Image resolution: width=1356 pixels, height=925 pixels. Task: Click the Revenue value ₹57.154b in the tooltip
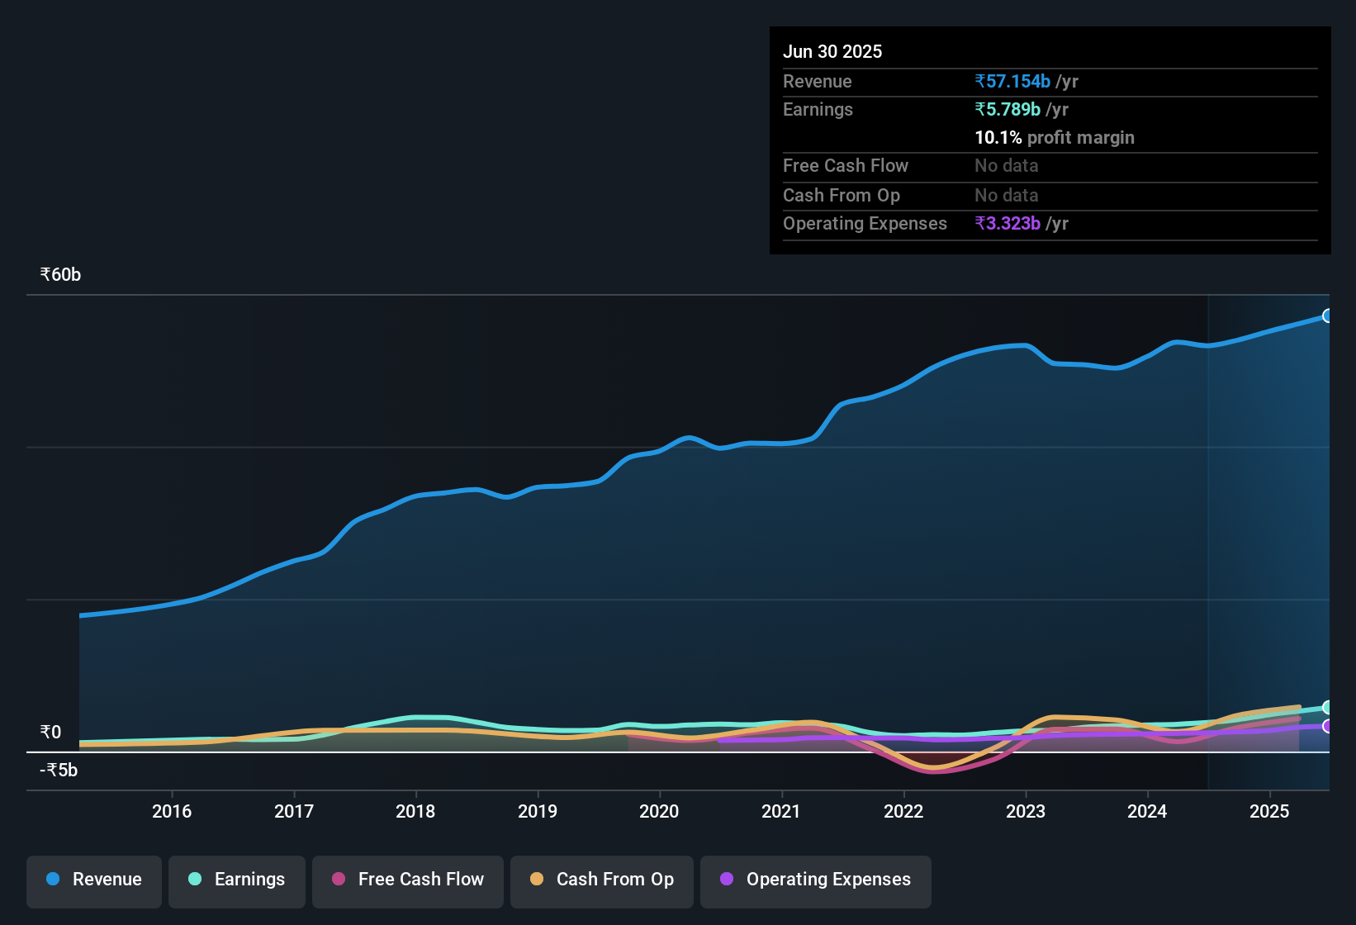coord(1013,81)
